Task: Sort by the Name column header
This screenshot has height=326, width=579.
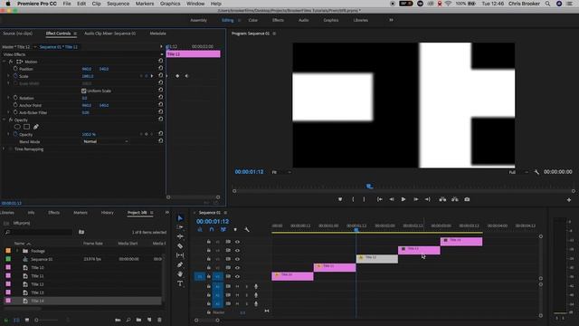Action: pos(20,244)
